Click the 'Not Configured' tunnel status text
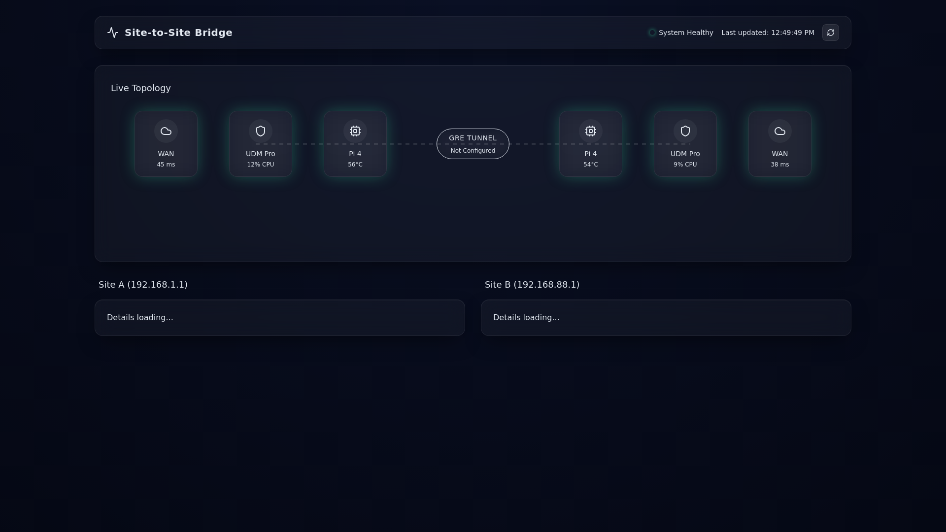 coord(473,151)
